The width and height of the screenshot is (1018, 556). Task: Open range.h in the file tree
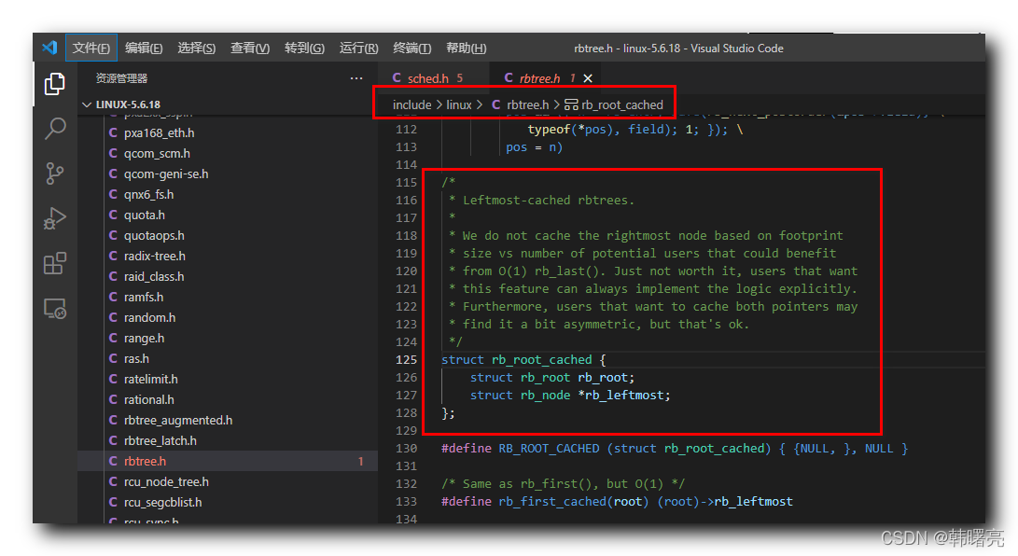pos(144,338)
